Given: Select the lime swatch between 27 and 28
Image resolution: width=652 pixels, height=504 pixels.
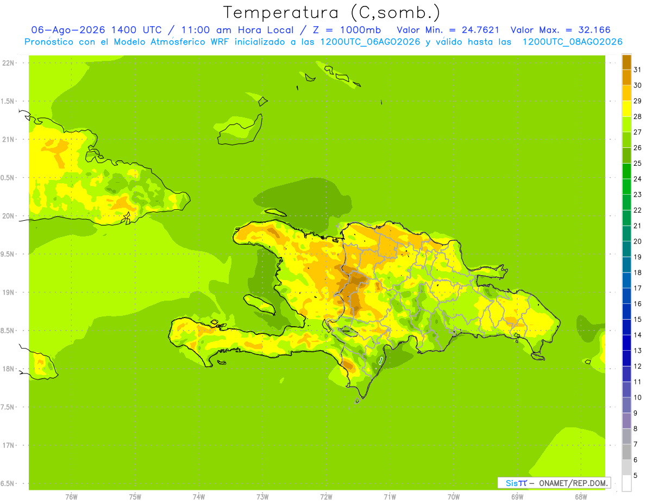Looking at the screenshot, I should [x=626, y=124].
